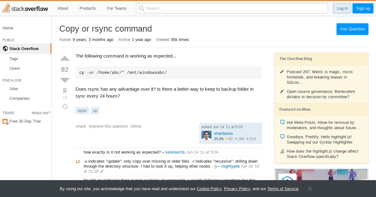
Task: Open Jobs in the sidebar
Action: 14,88
